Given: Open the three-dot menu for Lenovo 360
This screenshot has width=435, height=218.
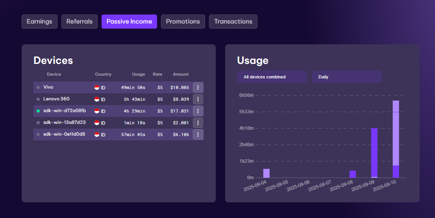Looking at the screenshot, I should click(198, 99).
